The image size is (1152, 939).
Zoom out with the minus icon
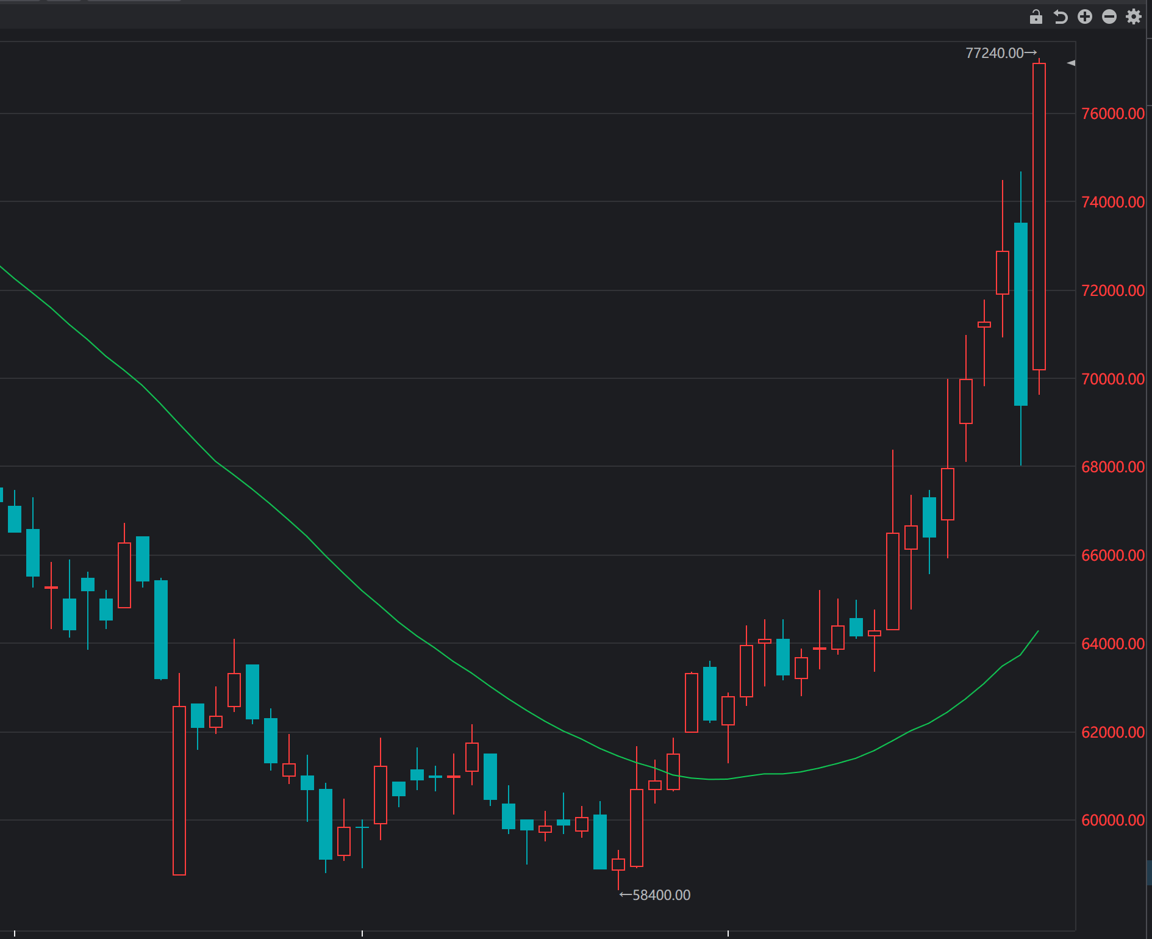(x=1109, y=16)
